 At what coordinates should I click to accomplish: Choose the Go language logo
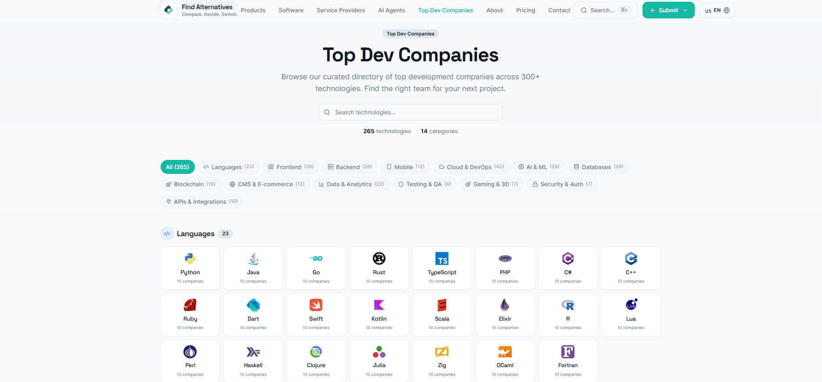pos(316,258)
